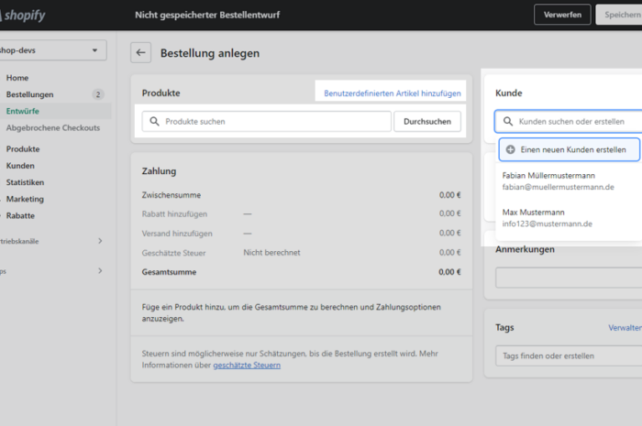Click Benutzerdefinierten Artikel hinzufügen link
This screenshot has height=426, width=642.
pyautogui.click(x=393, y=93)
